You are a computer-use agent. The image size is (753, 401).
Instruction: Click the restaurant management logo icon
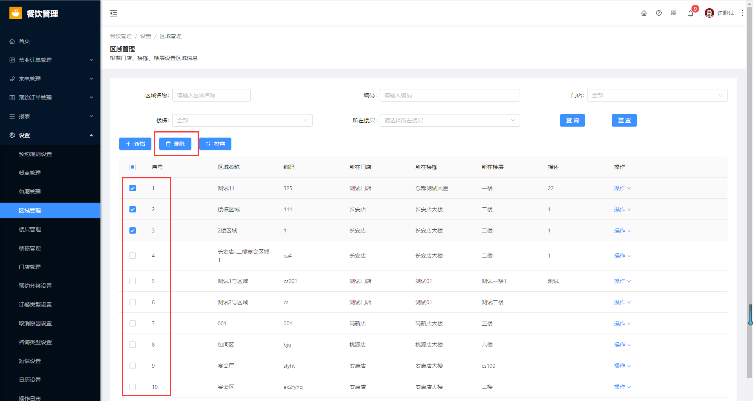[16, 13]
